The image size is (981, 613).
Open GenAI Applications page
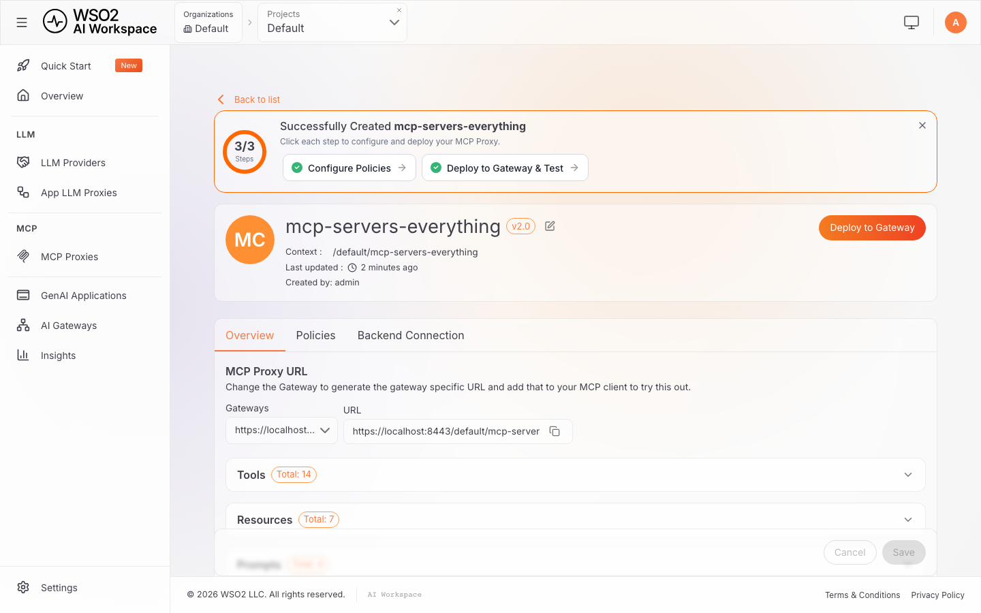83,296
